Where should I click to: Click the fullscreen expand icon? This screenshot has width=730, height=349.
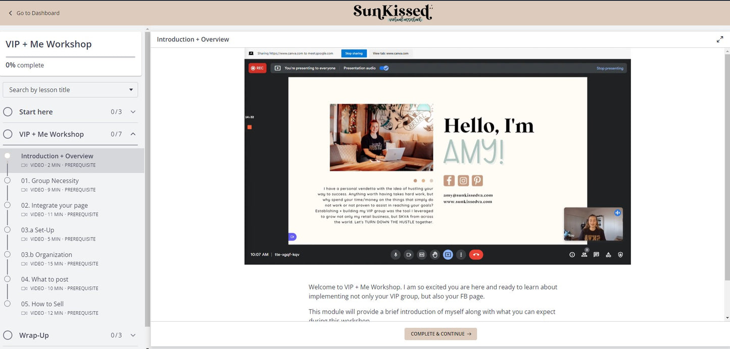point(719,39)
